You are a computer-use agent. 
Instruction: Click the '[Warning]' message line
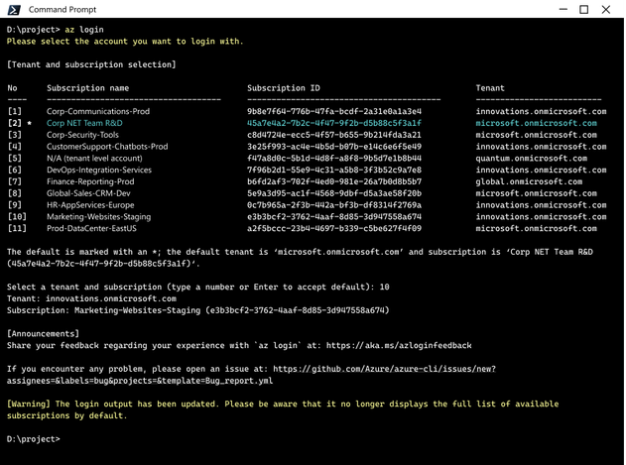pos(283,409)
